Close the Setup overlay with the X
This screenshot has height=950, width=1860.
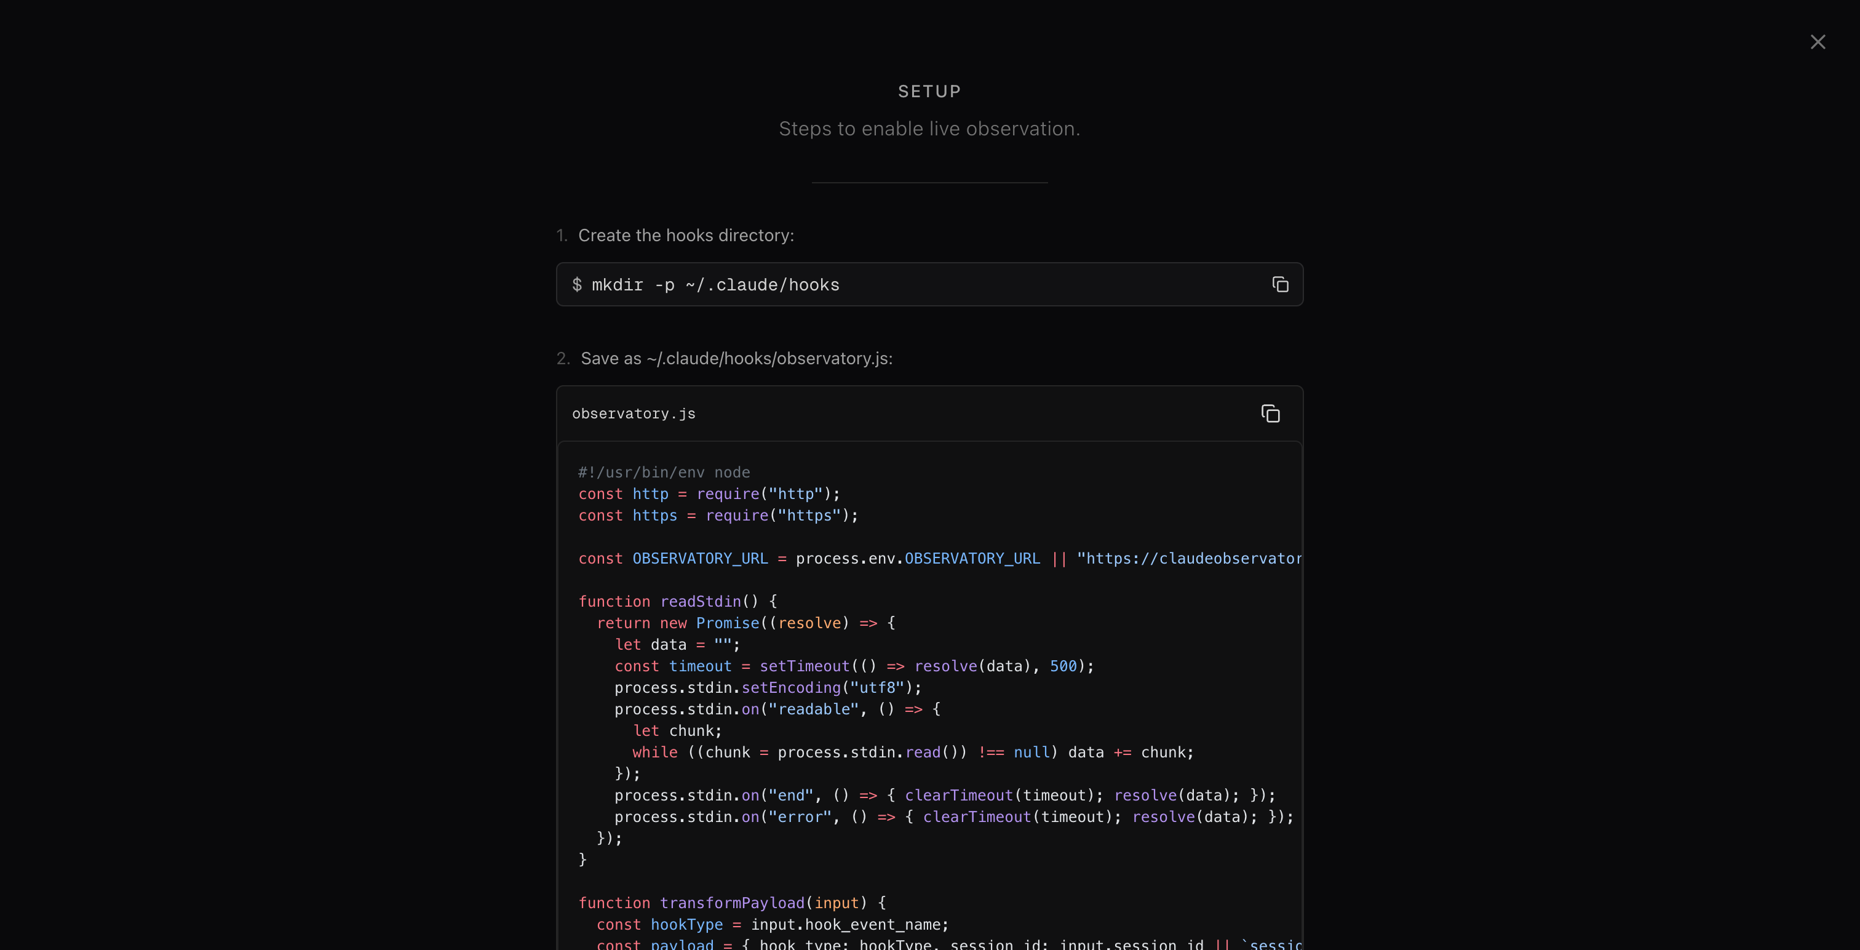(1818, 42)
